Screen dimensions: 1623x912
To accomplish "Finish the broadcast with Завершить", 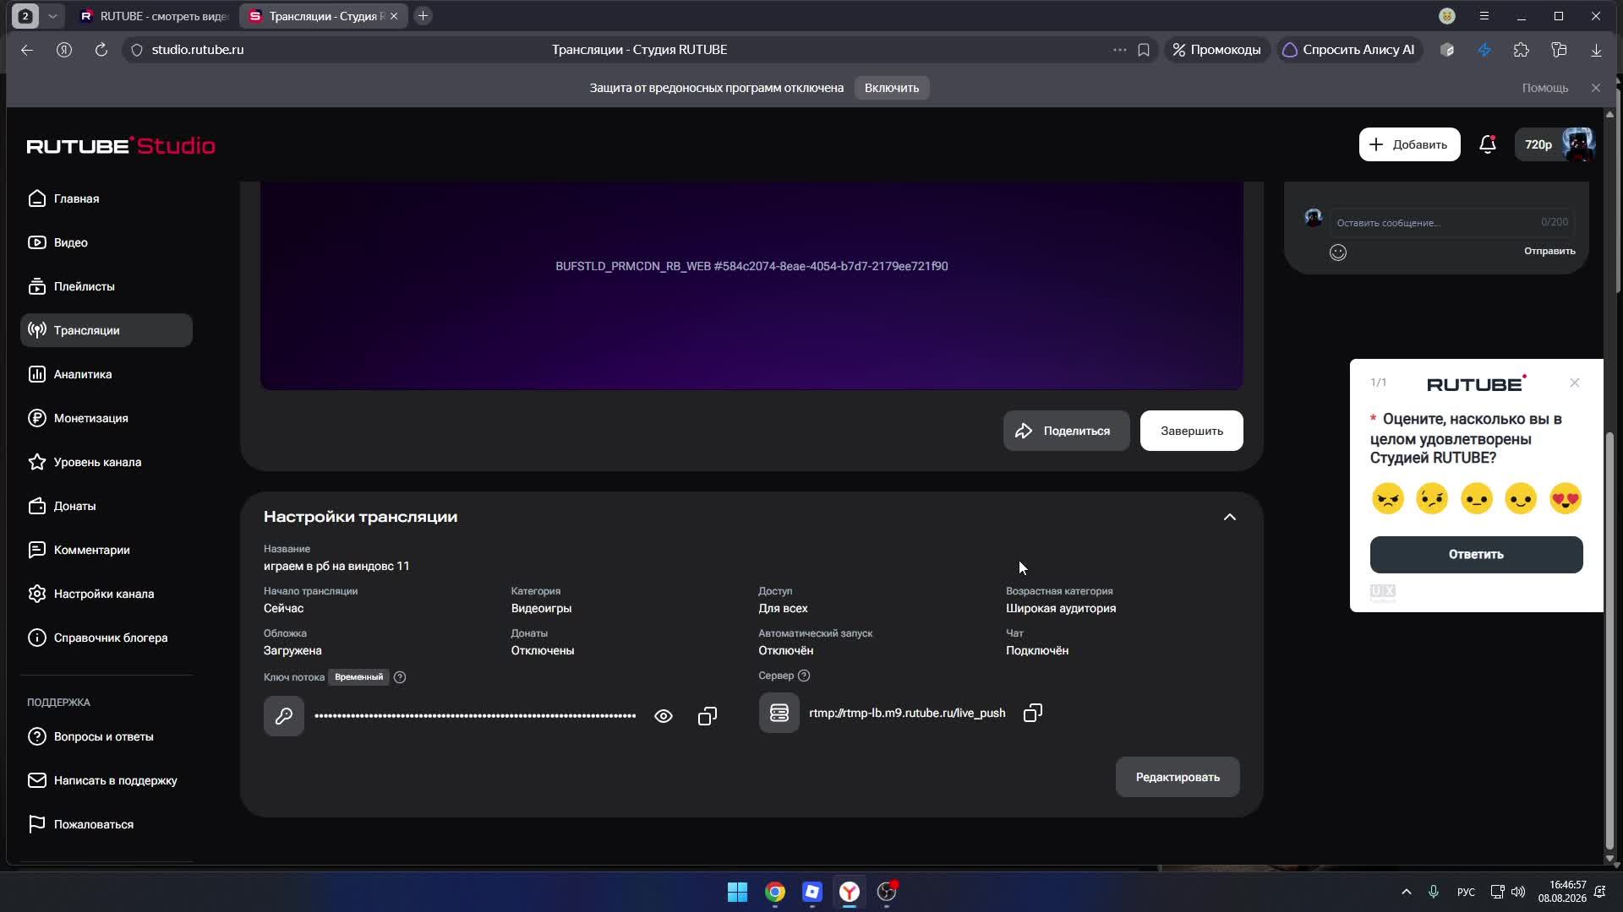I will coord(1191,431).
